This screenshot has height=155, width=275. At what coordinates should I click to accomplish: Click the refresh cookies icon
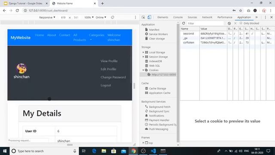click(183, 23)
